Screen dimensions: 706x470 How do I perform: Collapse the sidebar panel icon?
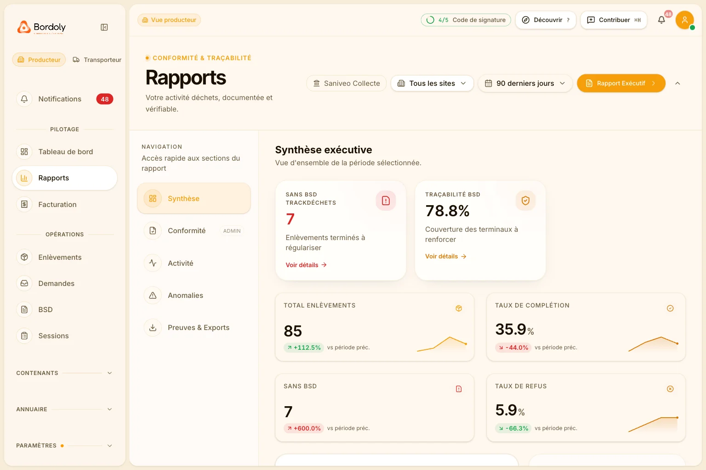tap(104, 28)
